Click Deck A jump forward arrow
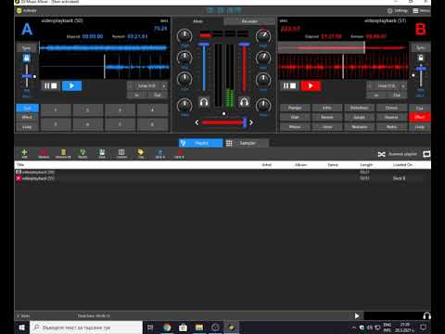Screen dimensions: 445x334 (x=164, y=85)
